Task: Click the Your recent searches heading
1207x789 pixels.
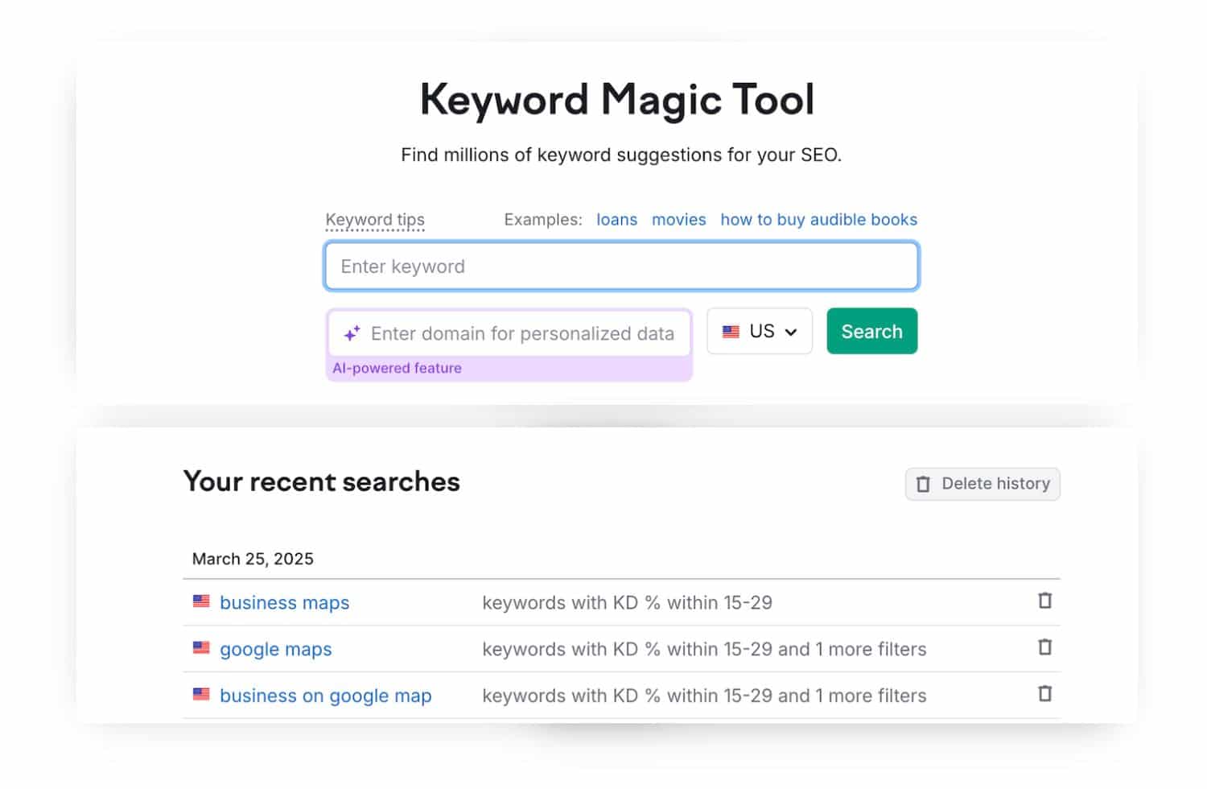Action: [x=321, y=481]
